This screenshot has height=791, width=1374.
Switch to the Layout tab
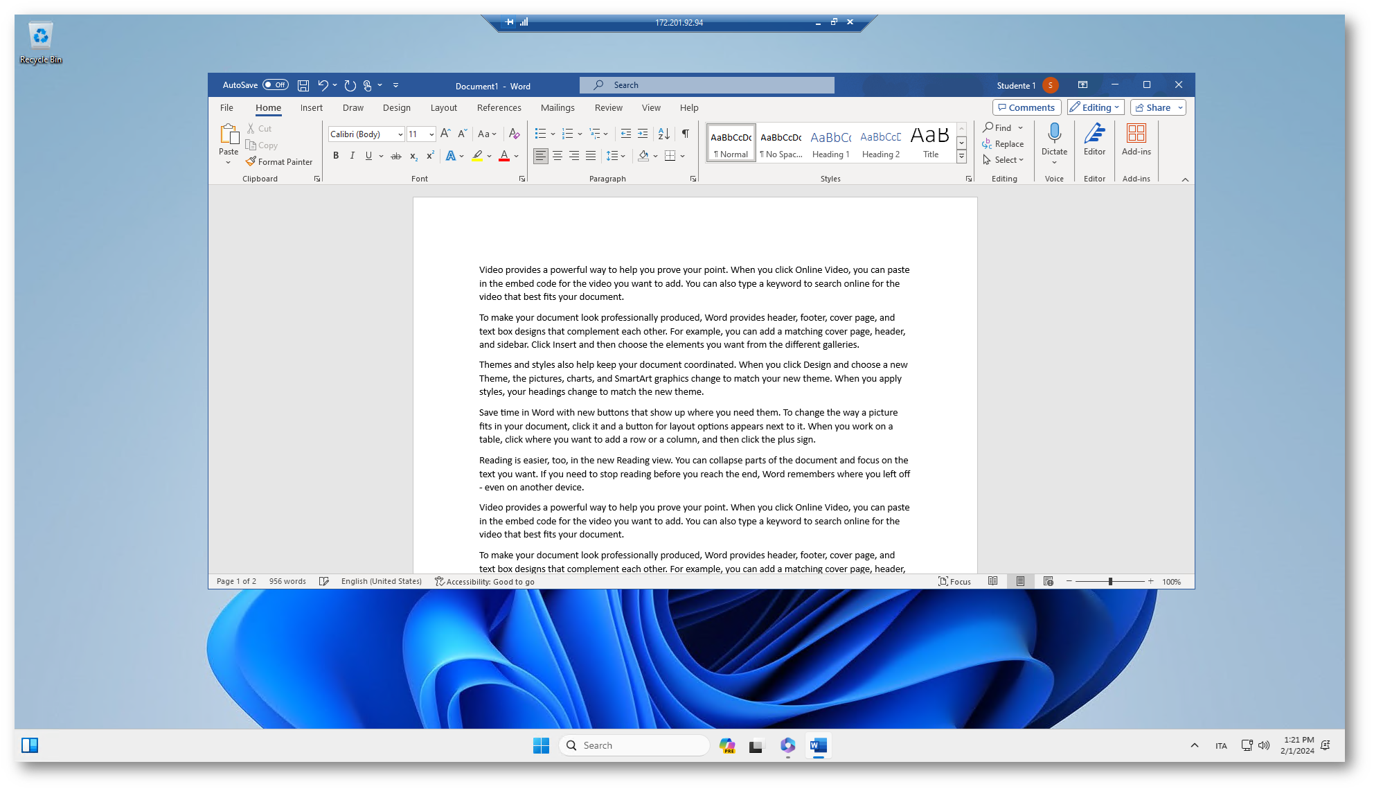coord(443,107)
